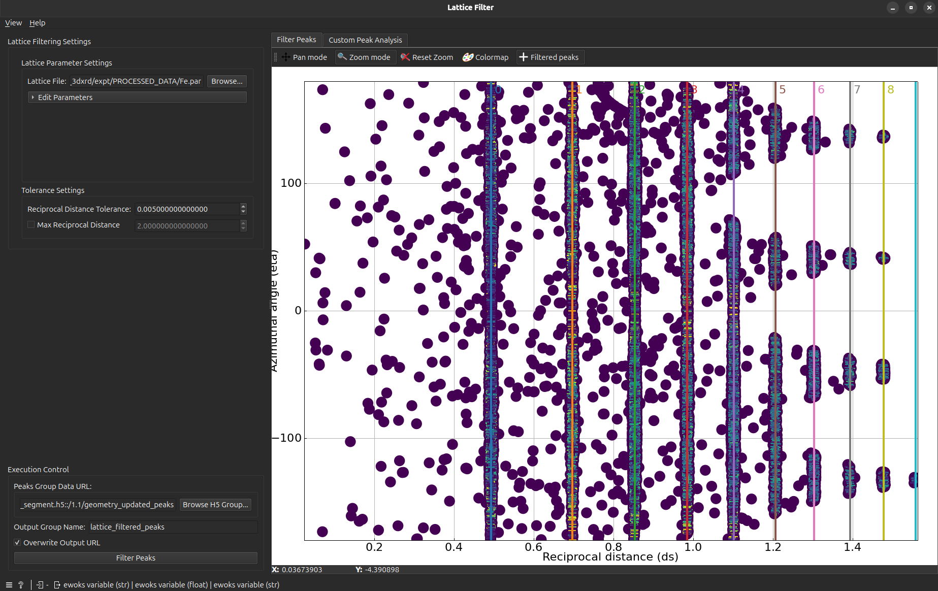Viewport: 938px width, 591px height.
Task: Open the hamburger menu in status bar
Action: (9, 585)
